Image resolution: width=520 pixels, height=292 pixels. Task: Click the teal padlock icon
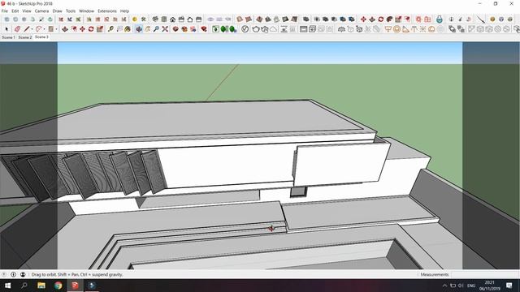pos(440,19)
